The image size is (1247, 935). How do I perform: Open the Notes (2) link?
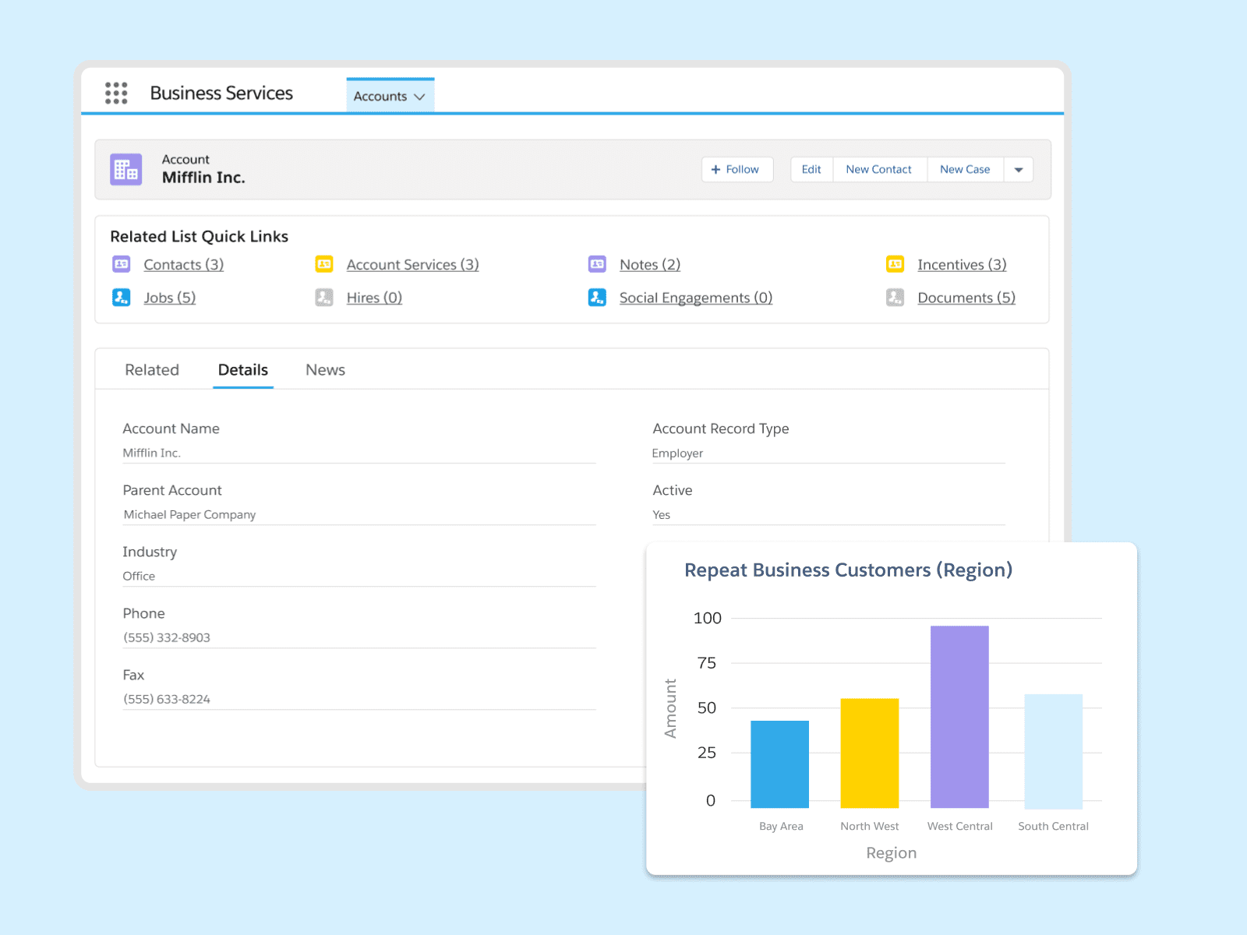click(x=650, y=264)
